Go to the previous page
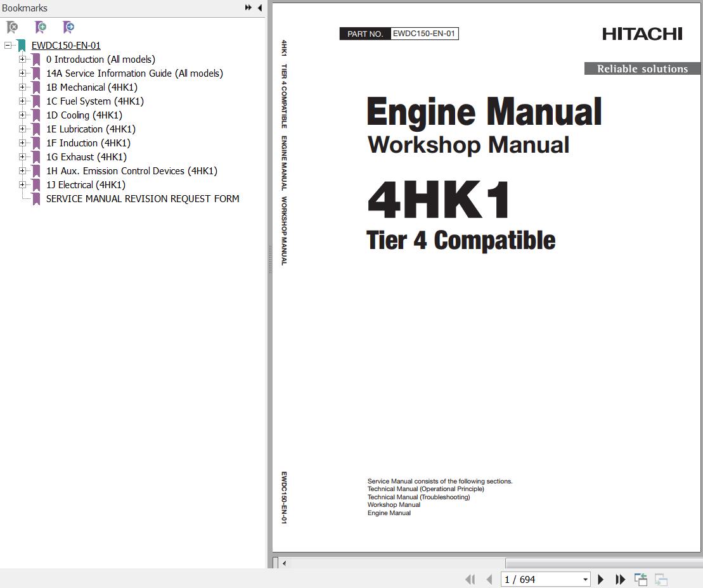 tap(489, 580)
